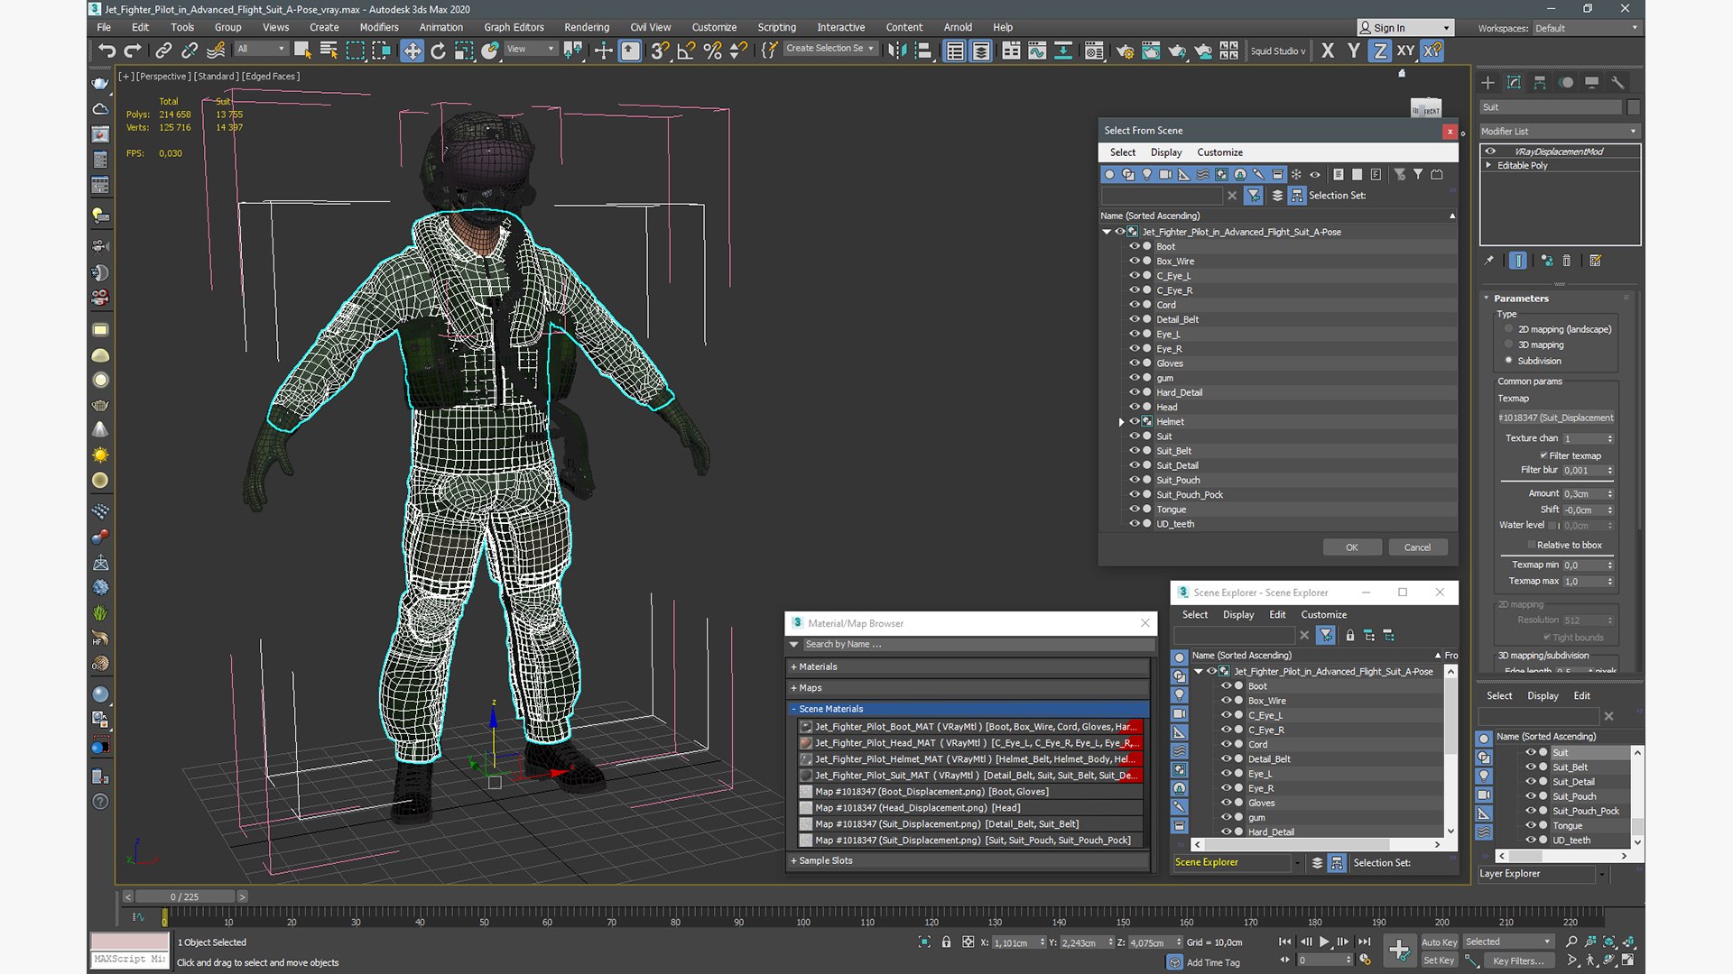Click the Redo arrow in main toolbar
Viewport: 1733px width, 974px height.
click(133, 51)
